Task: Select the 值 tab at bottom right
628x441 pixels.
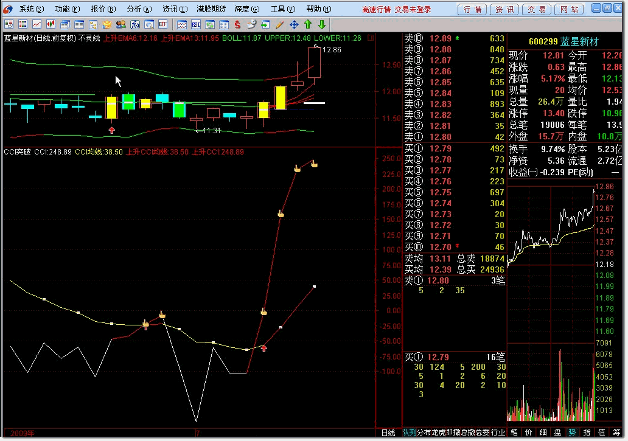Action: click(601, 432)
